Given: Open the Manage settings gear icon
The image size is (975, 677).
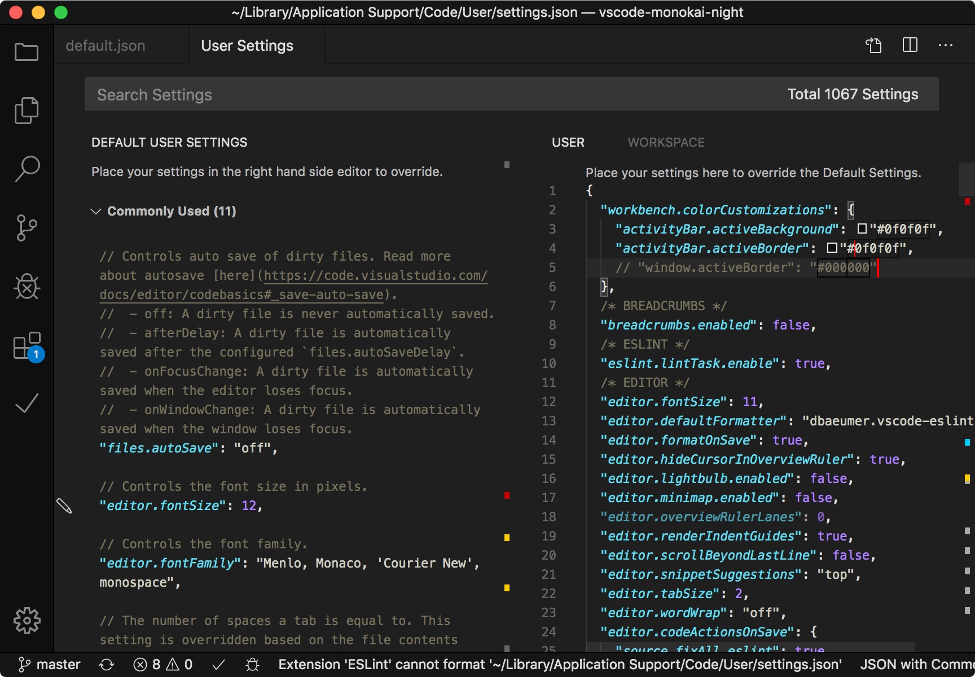Looking at the screenshot, I should 27,621.
